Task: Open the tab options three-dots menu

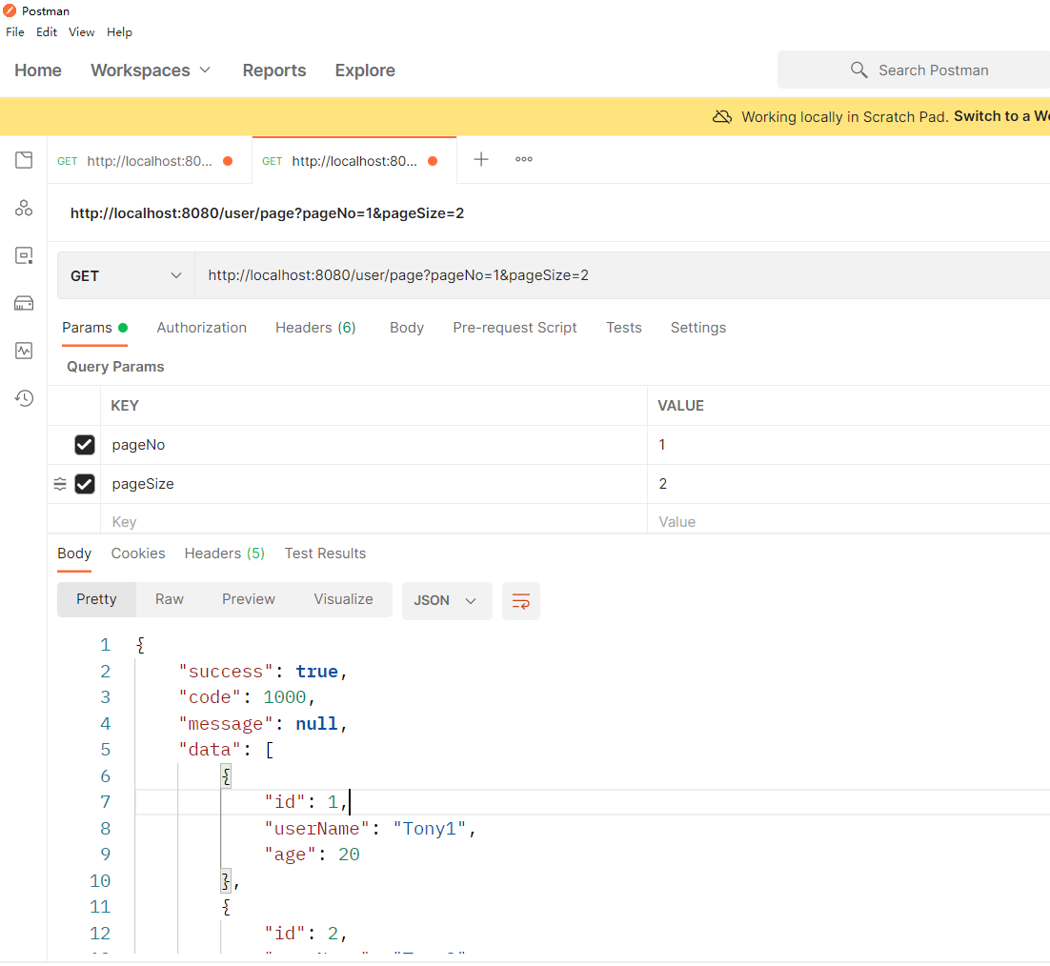Action: coord(524,159)
